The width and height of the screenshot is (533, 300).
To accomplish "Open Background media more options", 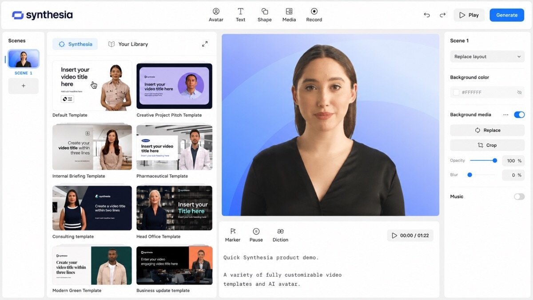I will 505,115.
